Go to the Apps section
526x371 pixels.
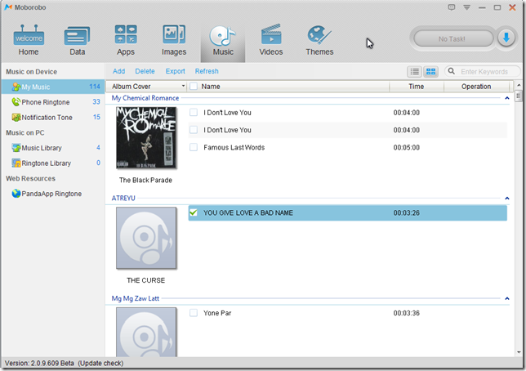pos(126,41)
